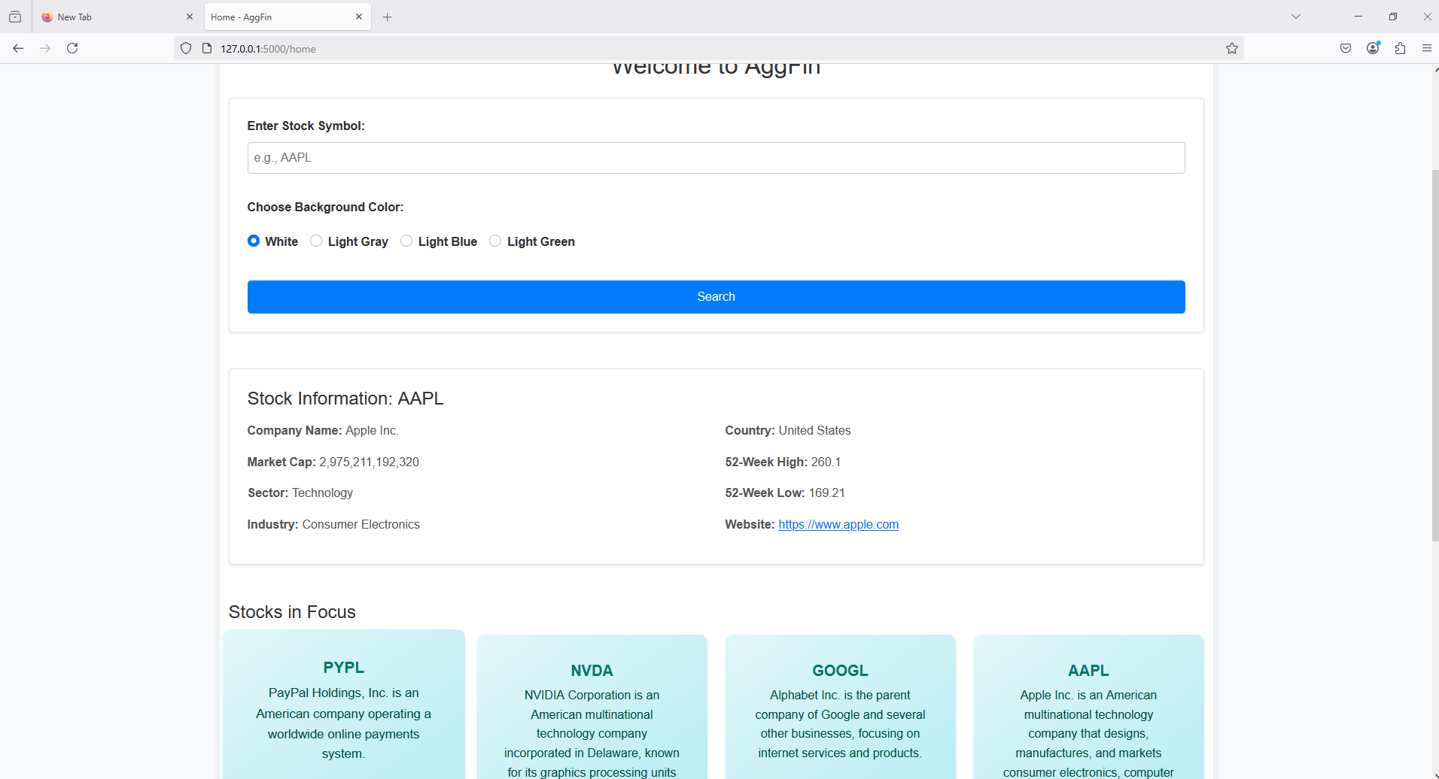Click the page info icon in address bar
The image size is (1439, 779).
point(207,48)
